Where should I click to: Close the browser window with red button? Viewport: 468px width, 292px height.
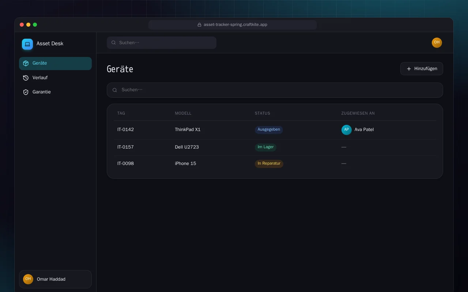pyautogui.click(x=22, y=25)
